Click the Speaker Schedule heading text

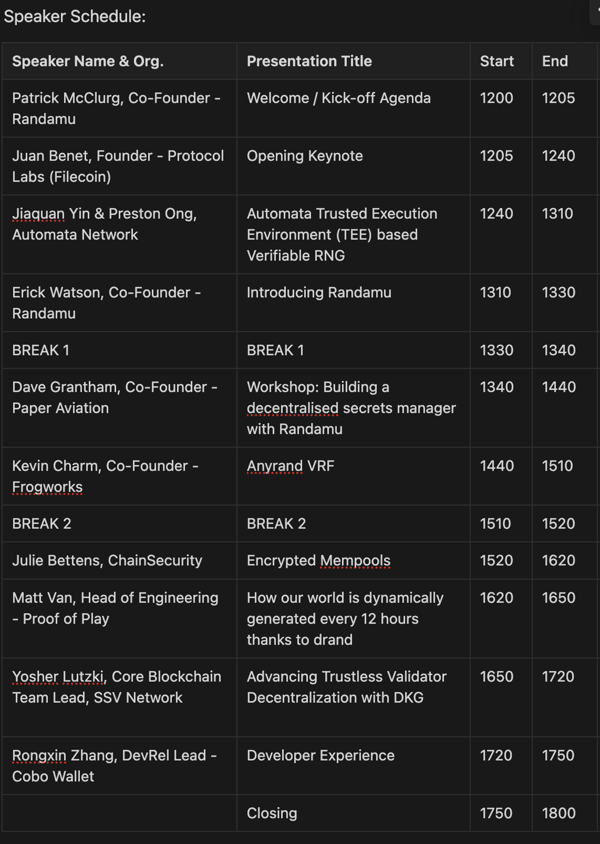coord(75,17)
